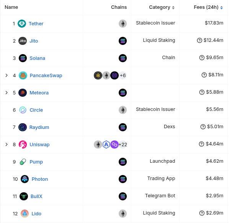Image resolution: width=229 pixels, height=223 pixels.
Task: Click Ethereum chain icon in Tether row
Action: [x=123, y=23]
